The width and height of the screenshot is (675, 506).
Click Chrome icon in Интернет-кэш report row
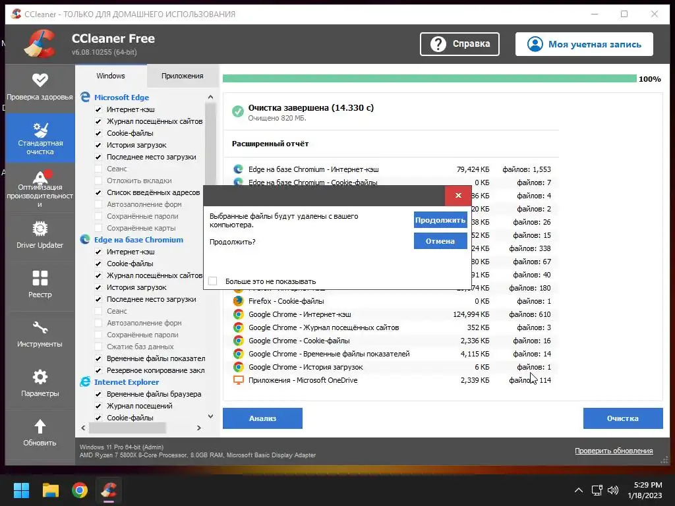[x=238, y=314]
